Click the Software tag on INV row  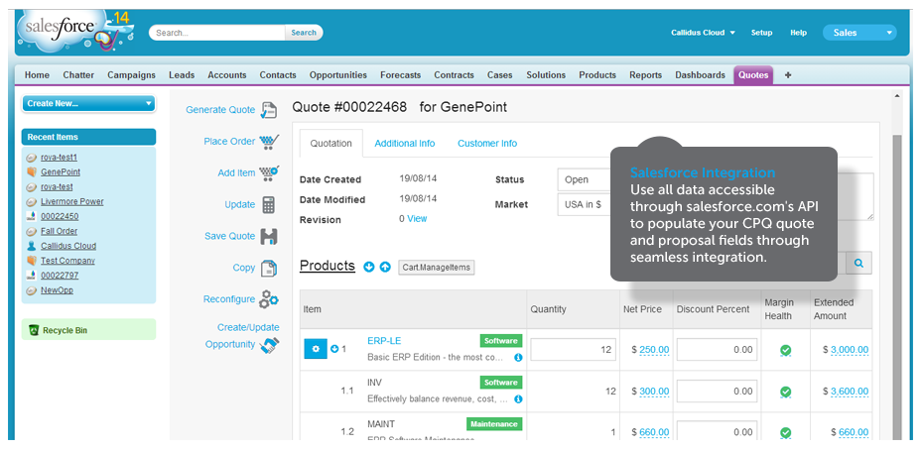[500, 383]
